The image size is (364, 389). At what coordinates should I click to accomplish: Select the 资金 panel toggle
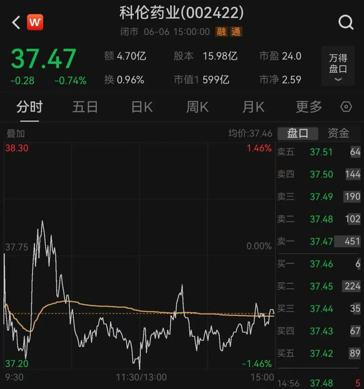(339, 133)
